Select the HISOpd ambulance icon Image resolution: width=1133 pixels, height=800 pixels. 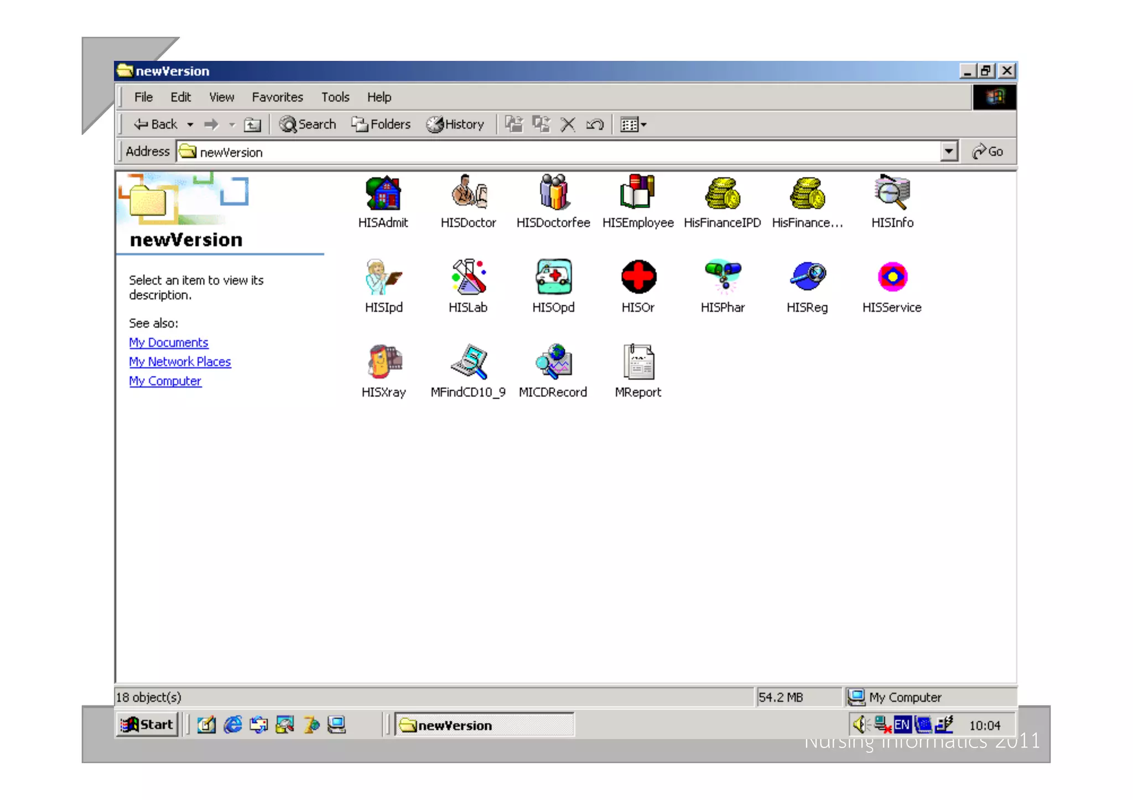[x=553, y=276]
